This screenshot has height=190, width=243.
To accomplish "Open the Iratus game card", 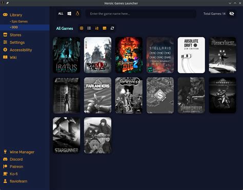I will tap(67, 55).
